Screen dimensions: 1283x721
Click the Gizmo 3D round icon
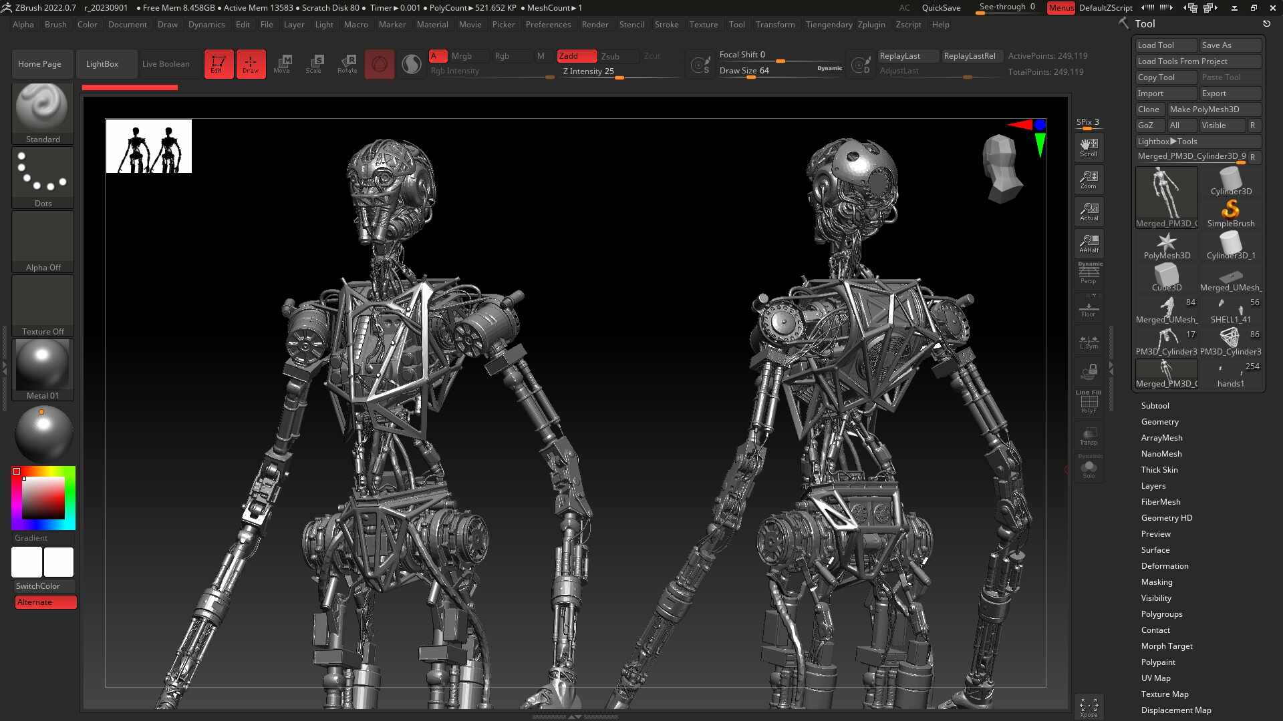[380, 64]
